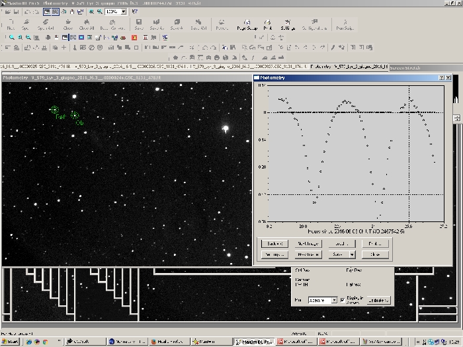The image size is (463, 347).
Task: Click the crosshair plus icon in fourth toolbar row
Action: pos(63,47)
